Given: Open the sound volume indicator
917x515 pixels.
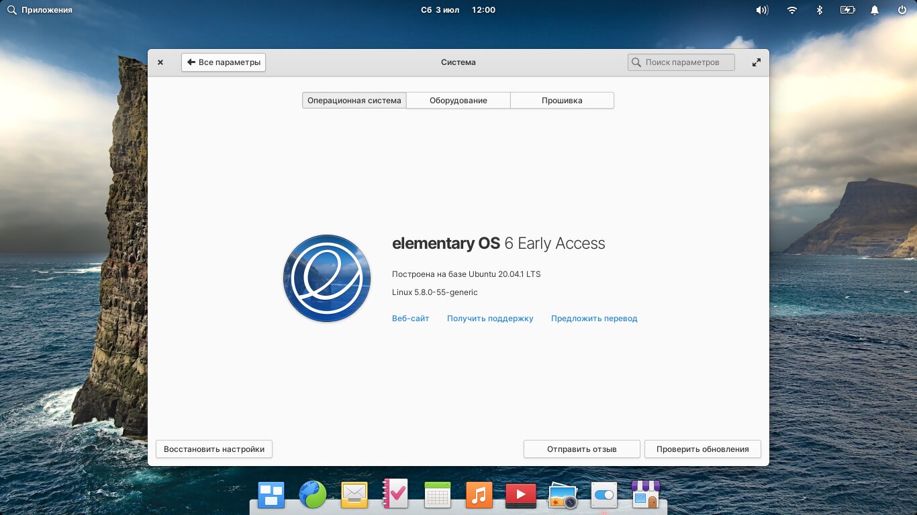Looking at the screenshot, I should click(761, 10).
